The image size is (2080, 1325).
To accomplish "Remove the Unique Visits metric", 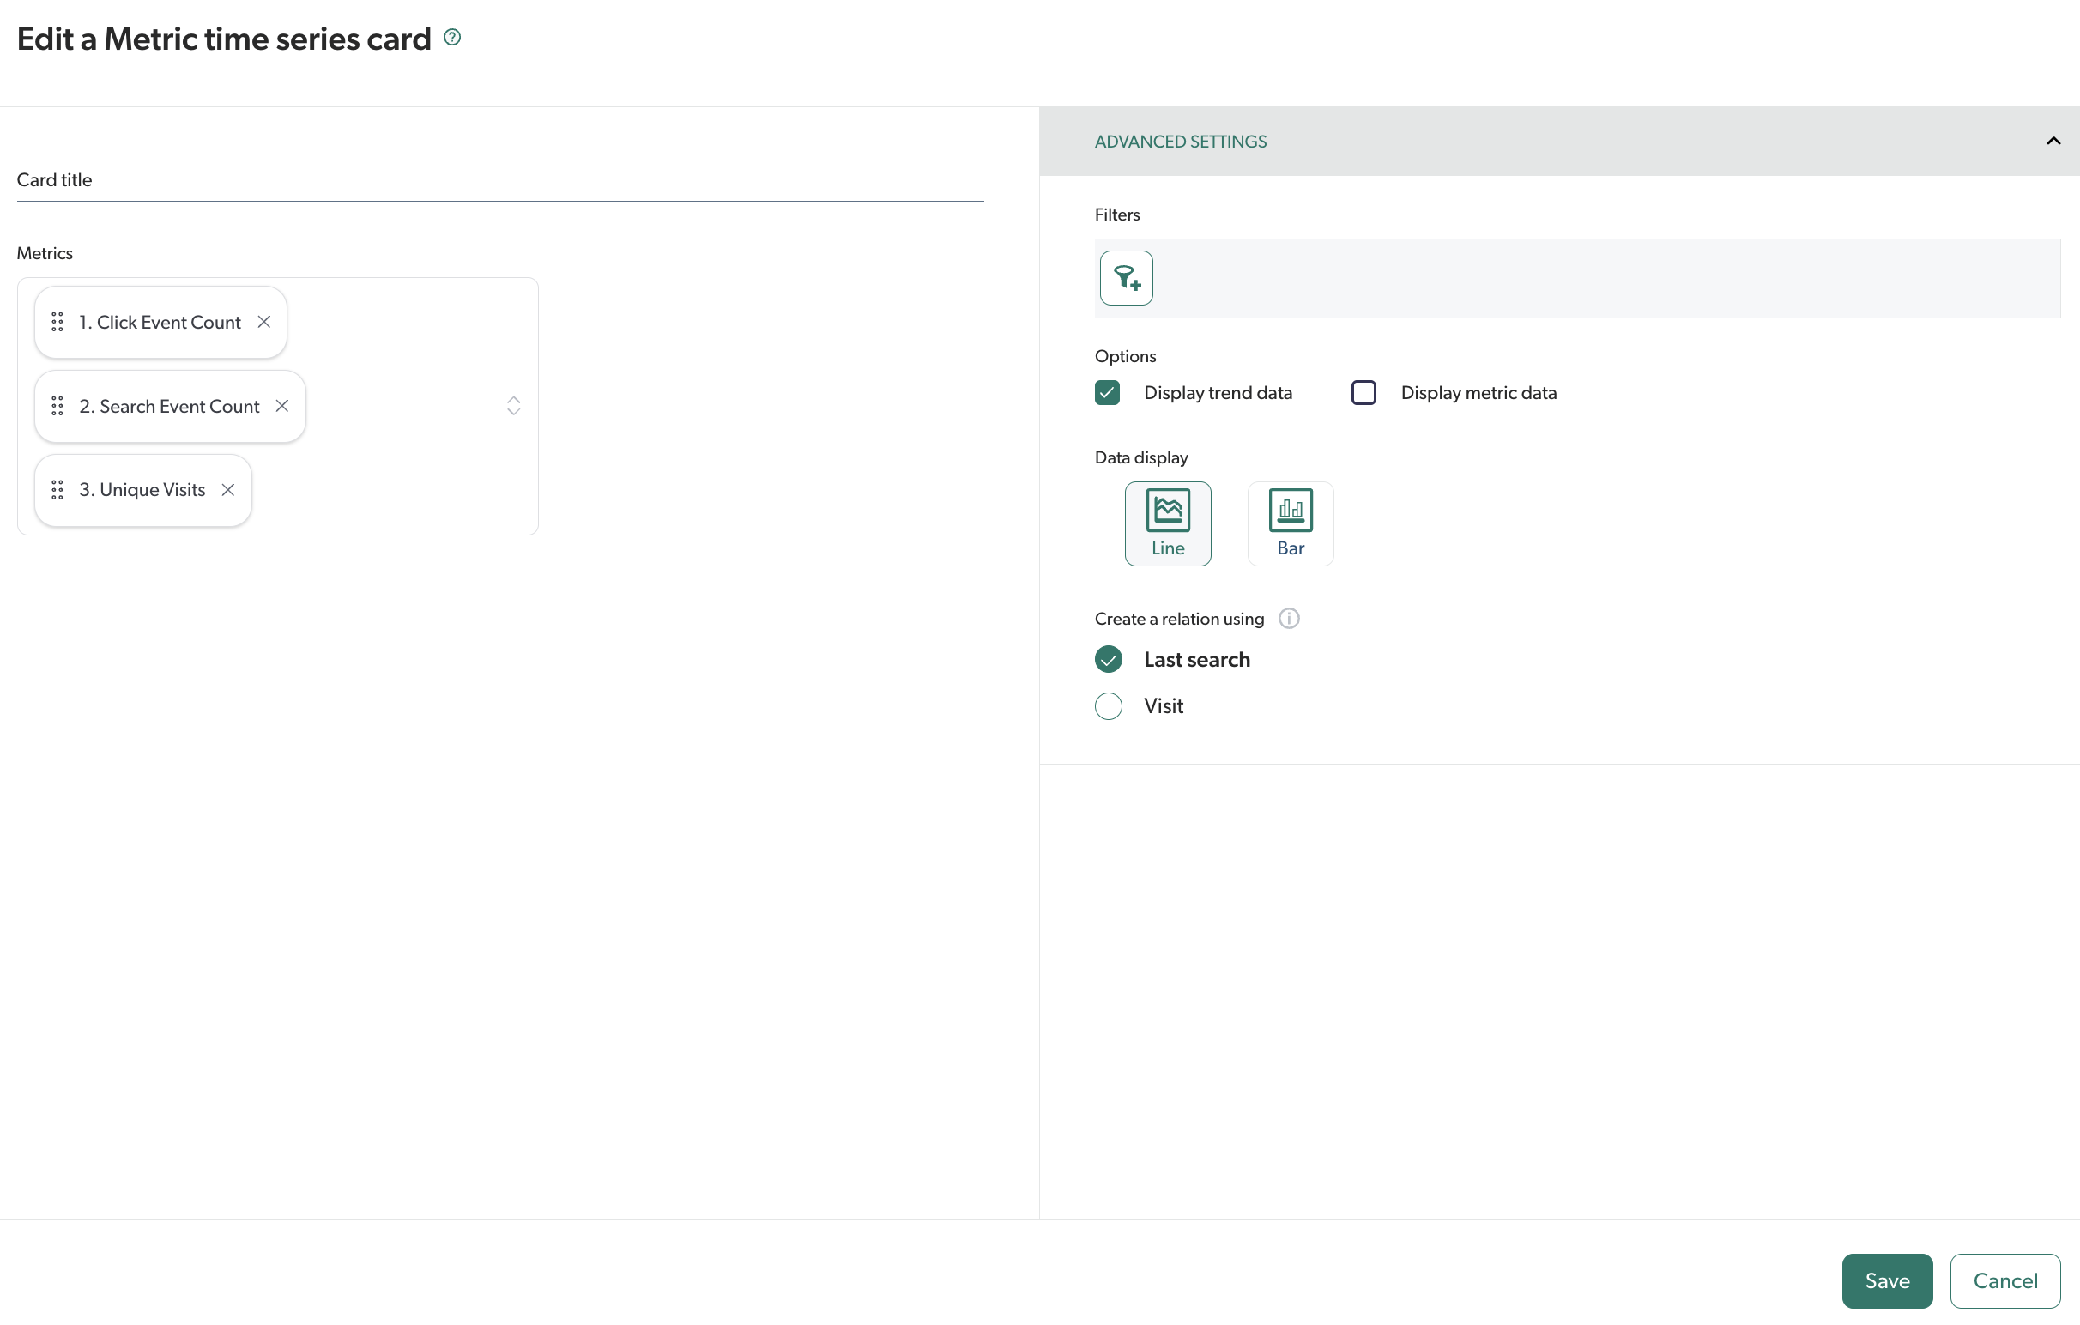I will click(x=228, y=489).
